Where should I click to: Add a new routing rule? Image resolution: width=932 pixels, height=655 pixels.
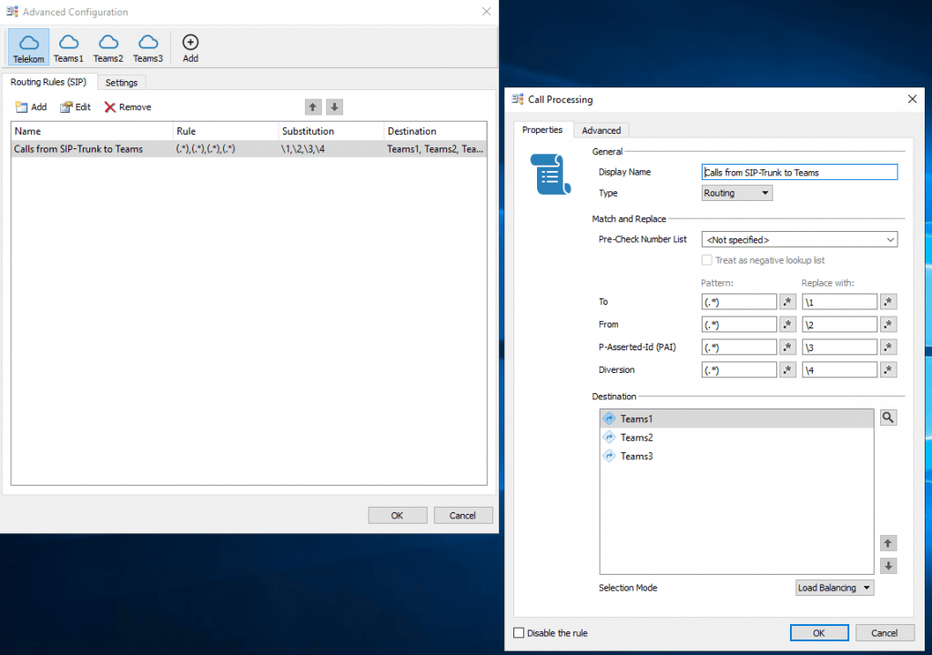coord(31,107)
